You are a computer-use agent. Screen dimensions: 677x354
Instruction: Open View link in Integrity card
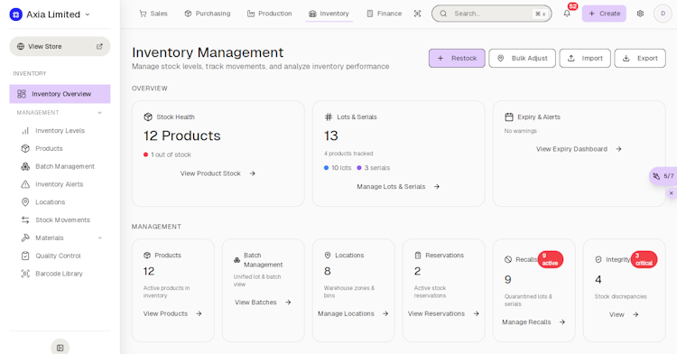click(624, 314)
